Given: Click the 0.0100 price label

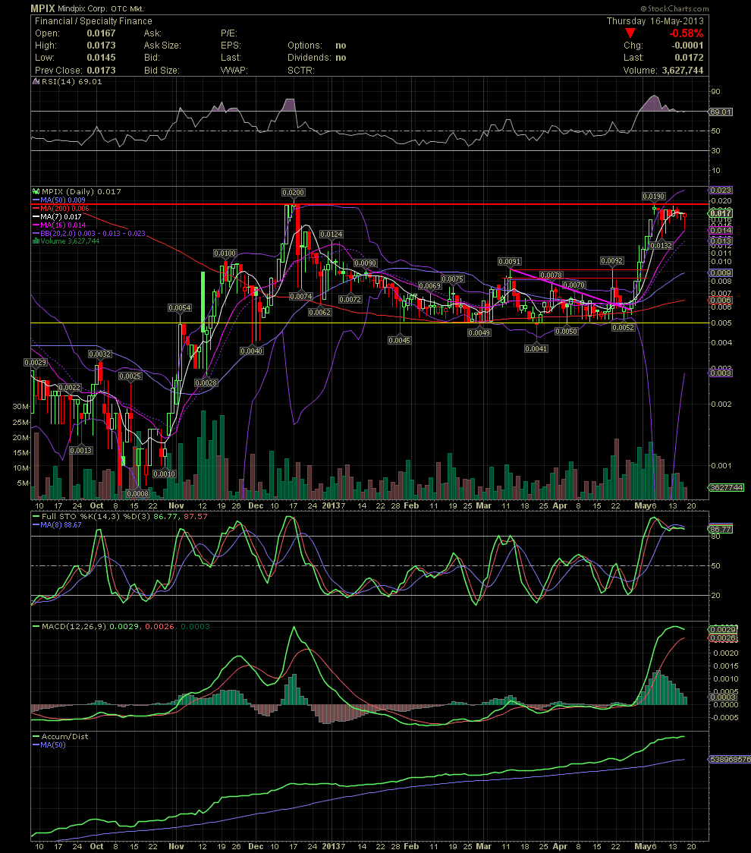Looking at the screenshot, I should coord(225,253).
